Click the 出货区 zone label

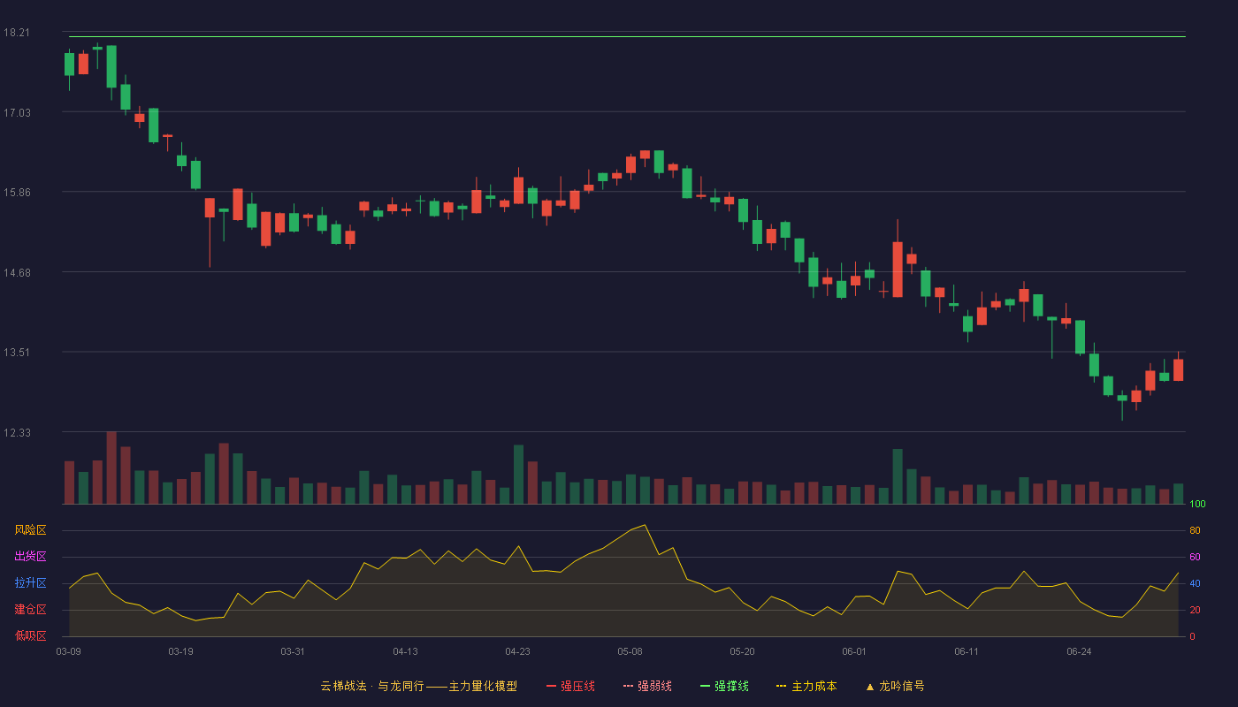(30, 557)
